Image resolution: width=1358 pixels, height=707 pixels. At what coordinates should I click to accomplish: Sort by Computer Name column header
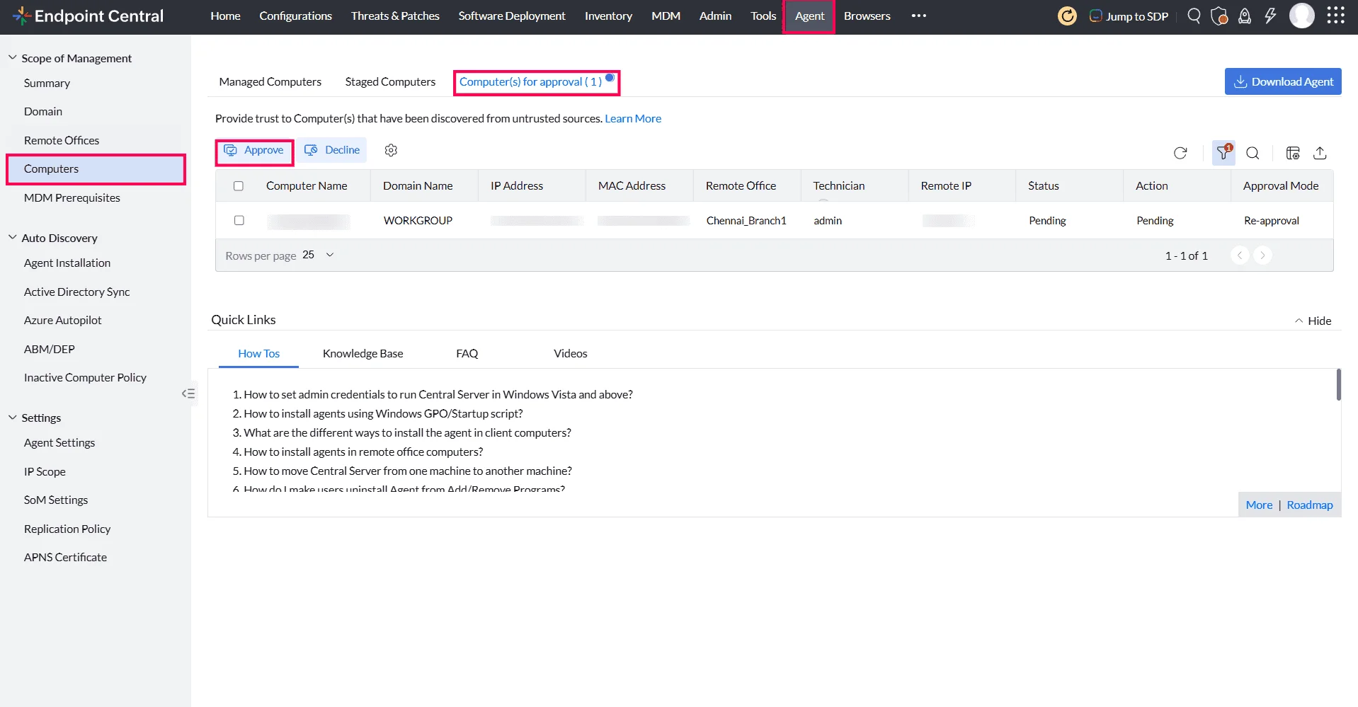coord(307,185)
